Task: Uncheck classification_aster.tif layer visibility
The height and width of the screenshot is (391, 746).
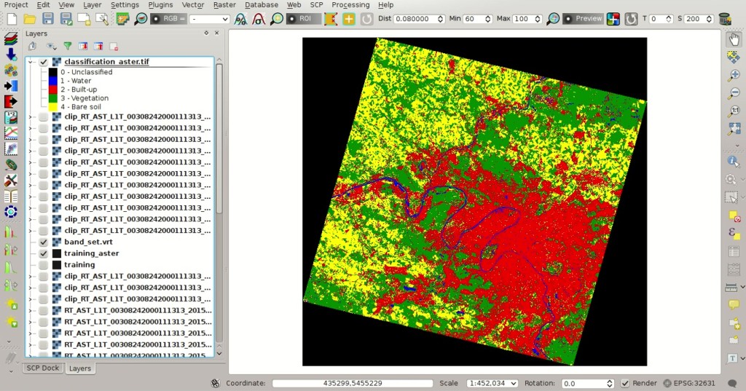Action: [x=44, y=62]
